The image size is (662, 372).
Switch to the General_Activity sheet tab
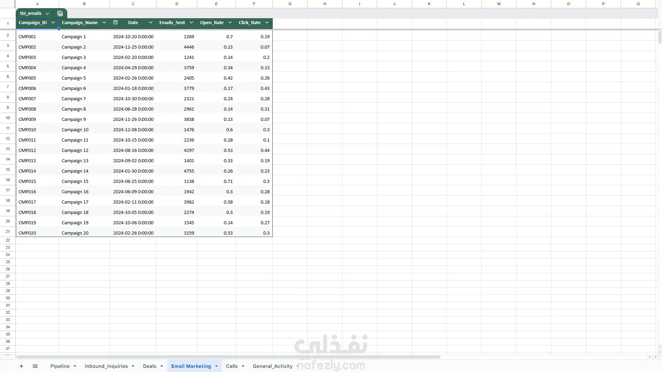point(273,366)
